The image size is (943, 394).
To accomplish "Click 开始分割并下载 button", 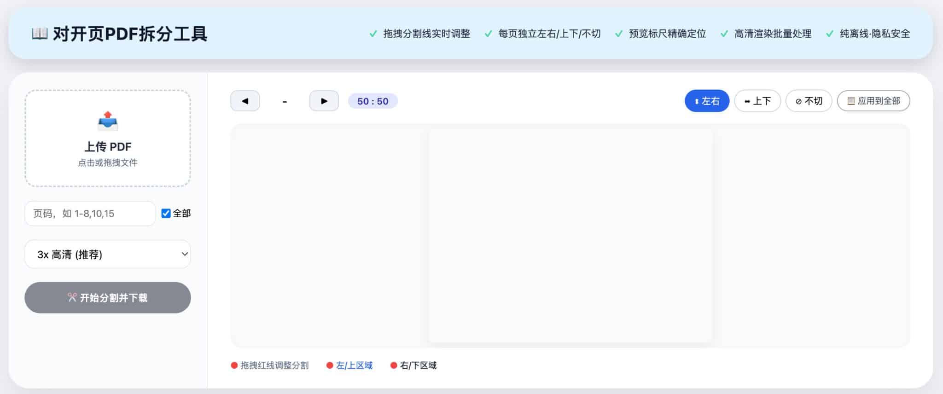I will 108,298.
